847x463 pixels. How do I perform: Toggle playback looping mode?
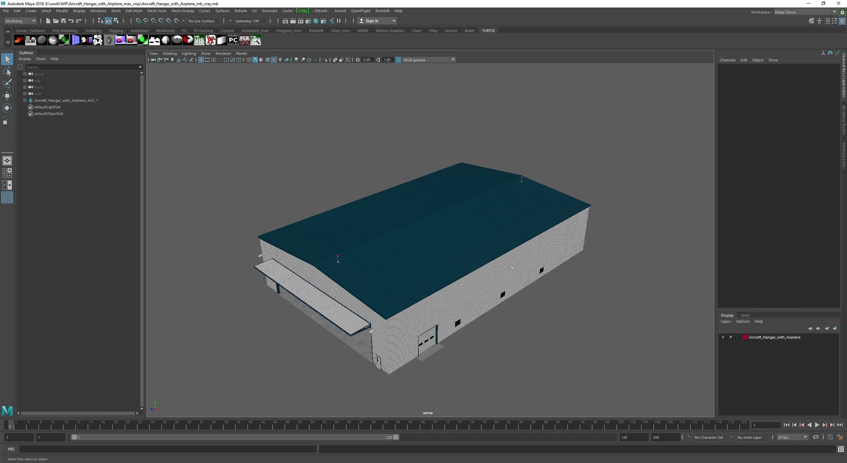point(816,437)
